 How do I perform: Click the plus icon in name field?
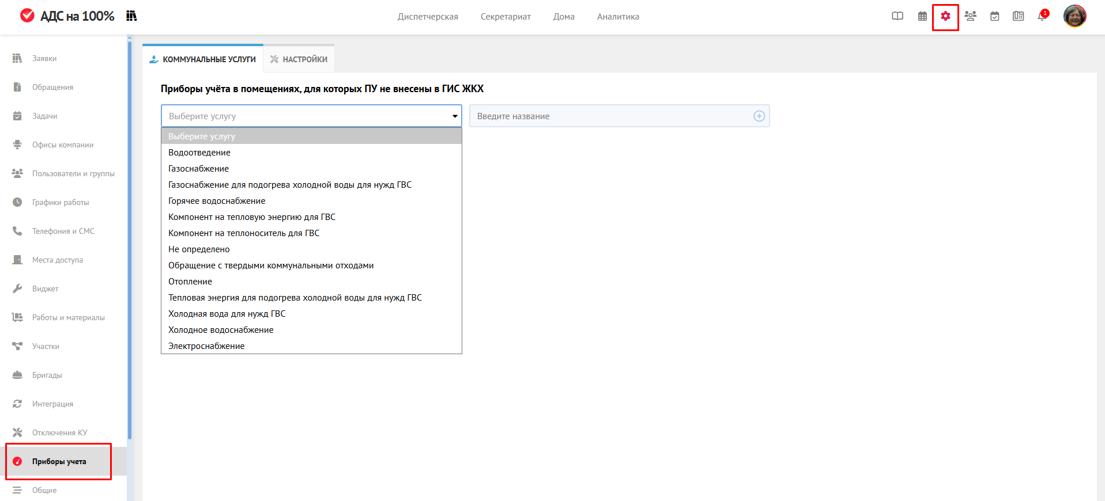(759, 116)
